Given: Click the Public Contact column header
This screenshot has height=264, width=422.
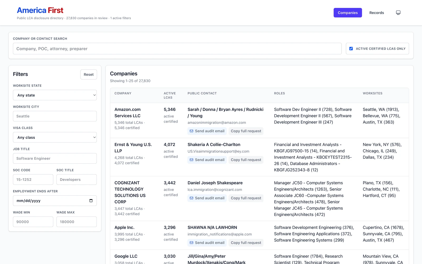Looking at the screenshot, I should coord(202,93).
